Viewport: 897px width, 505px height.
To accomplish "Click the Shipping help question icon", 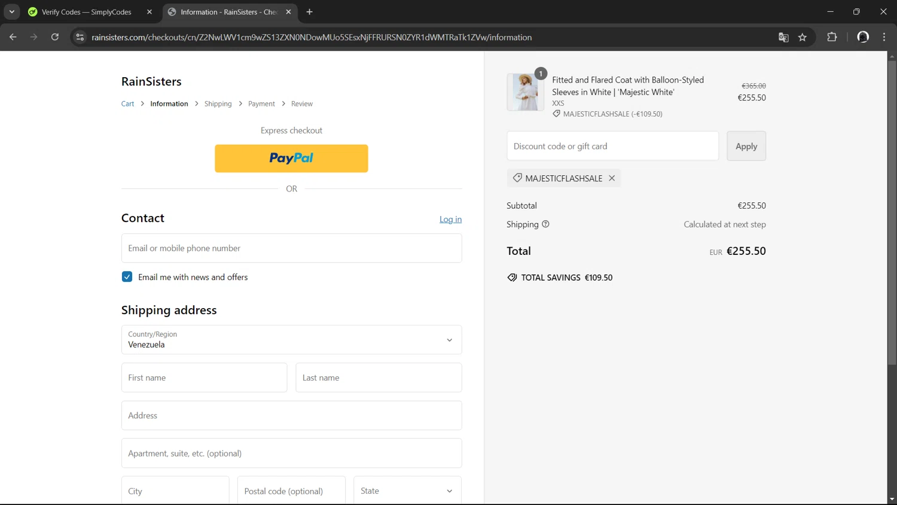I will 545,224.
